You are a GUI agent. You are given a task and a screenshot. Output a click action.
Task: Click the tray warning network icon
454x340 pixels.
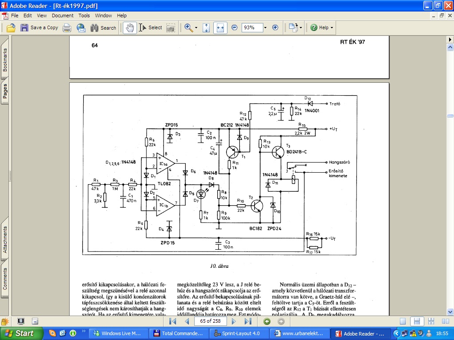pyautogui.click(x=413, y=334)
